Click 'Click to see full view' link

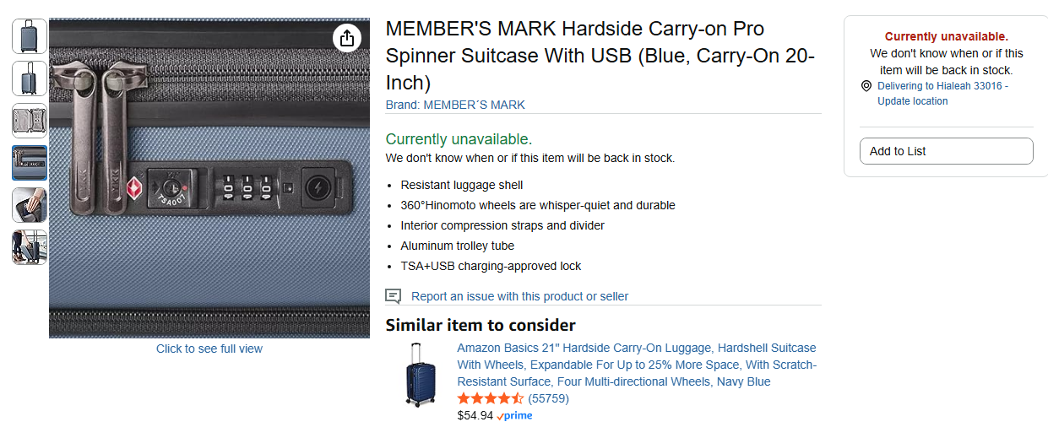(x=209, y=349)
